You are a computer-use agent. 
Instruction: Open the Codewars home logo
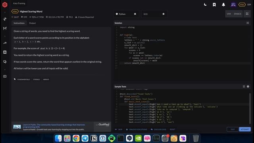[x=5, y=5]
